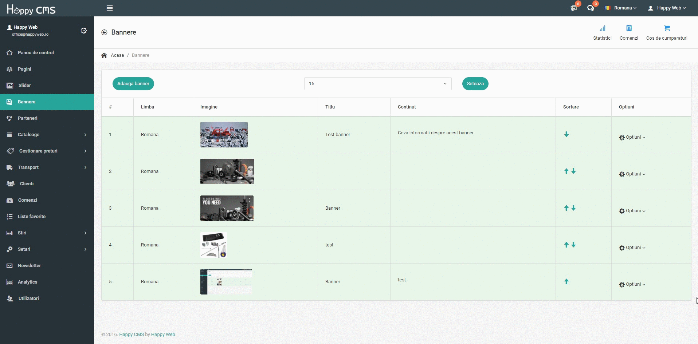This screenshot has width=698, height=344.
Task: Open sidebar profile settings gear icon
Action: (84, 31)
